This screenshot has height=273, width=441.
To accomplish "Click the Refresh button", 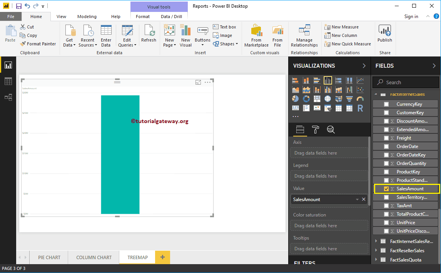I will click(149, 33).
